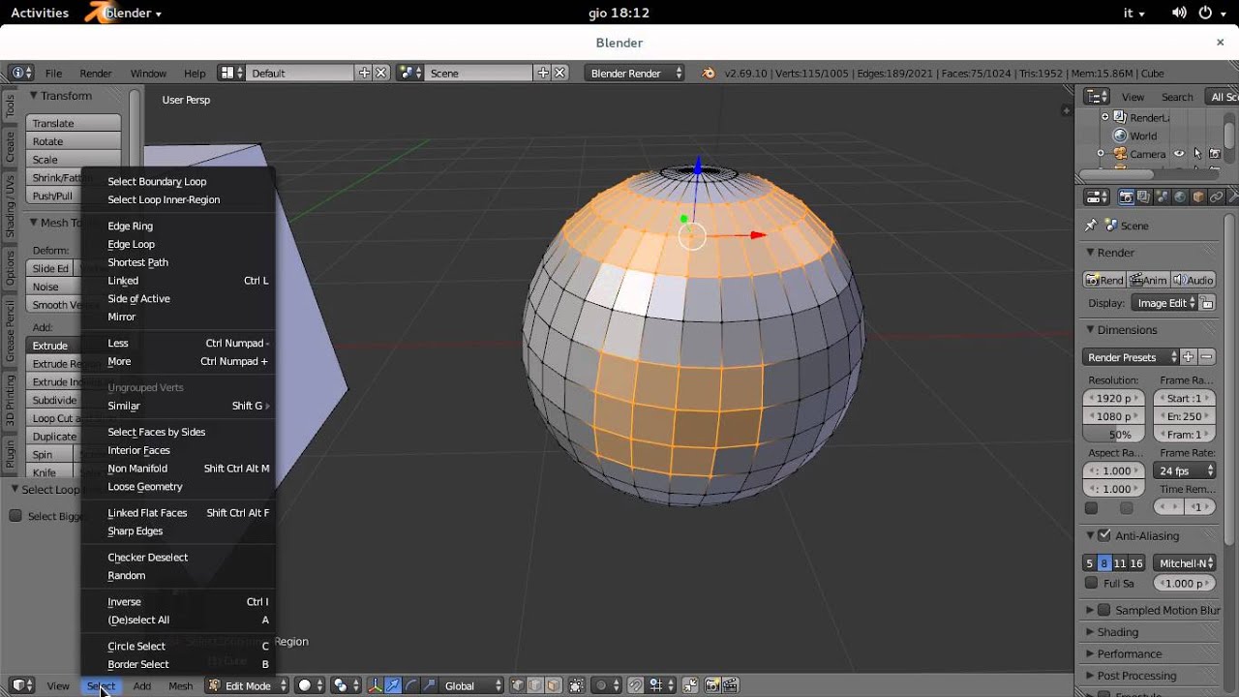1239x697 pixels.
Task: Open the Edit Mode dropdown
Action: [248, 685]
